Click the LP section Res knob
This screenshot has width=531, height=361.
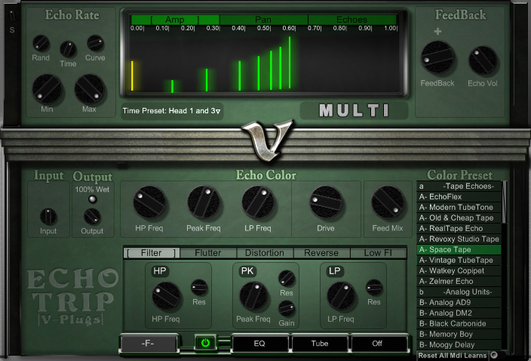click(x=374, y=288)
